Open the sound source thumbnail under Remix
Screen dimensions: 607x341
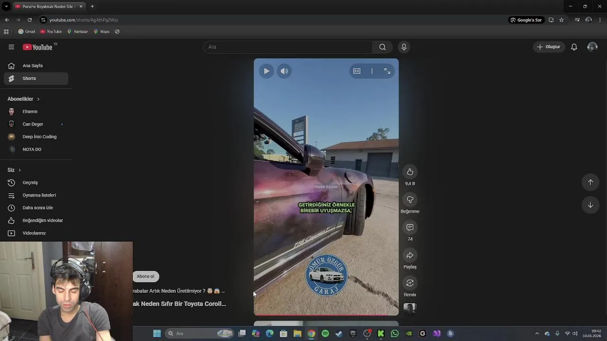[x=410, y=308]
